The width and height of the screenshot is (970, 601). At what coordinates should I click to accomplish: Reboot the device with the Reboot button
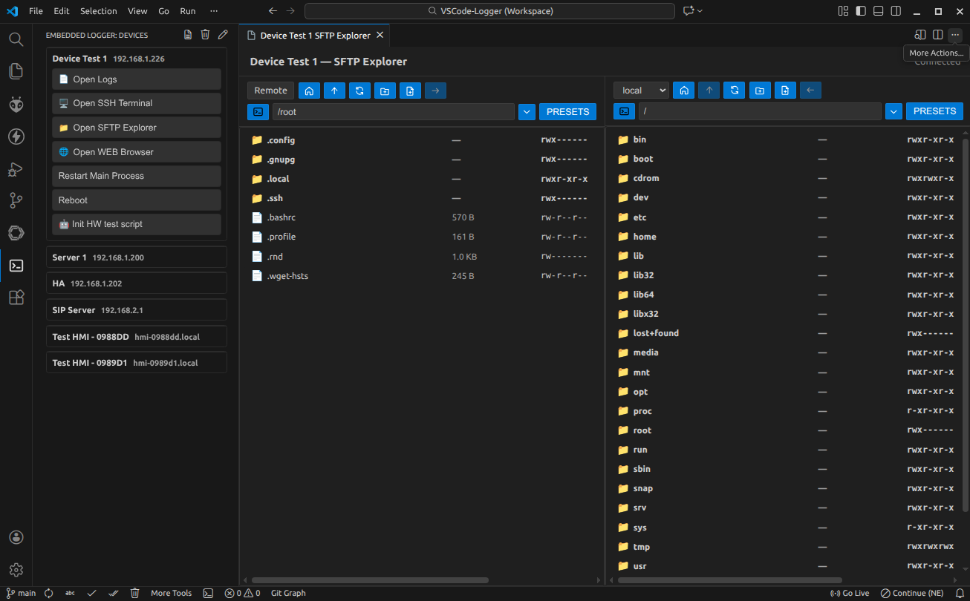click(136, 200)
